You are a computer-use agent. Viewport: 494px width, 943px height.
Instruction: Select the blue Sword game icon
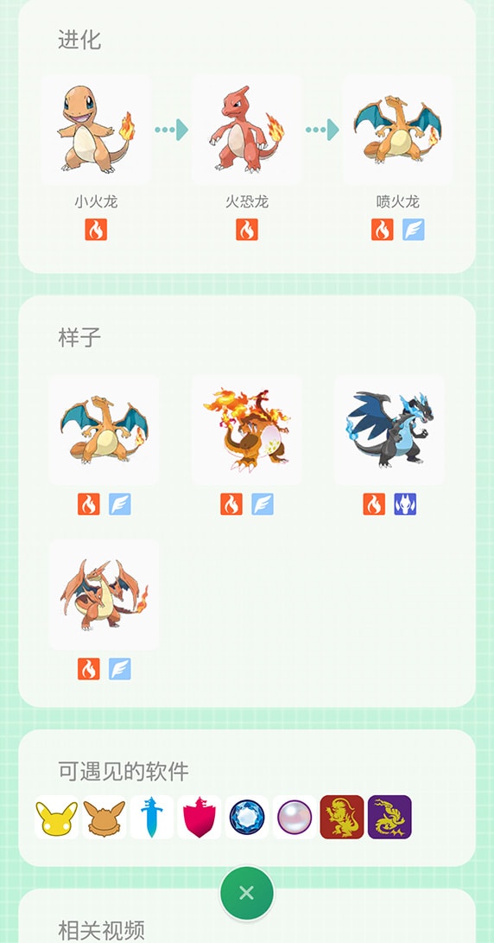click(151, 817)
